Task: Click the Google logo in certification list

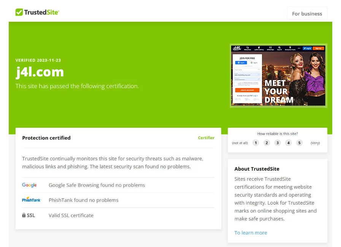Action: tap(29, 185)
